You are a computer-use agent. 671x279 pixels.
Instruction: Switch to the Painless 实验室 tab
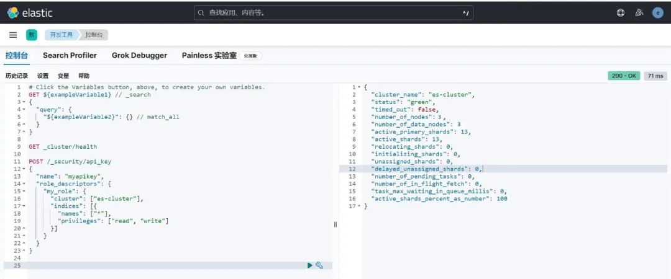209,56
